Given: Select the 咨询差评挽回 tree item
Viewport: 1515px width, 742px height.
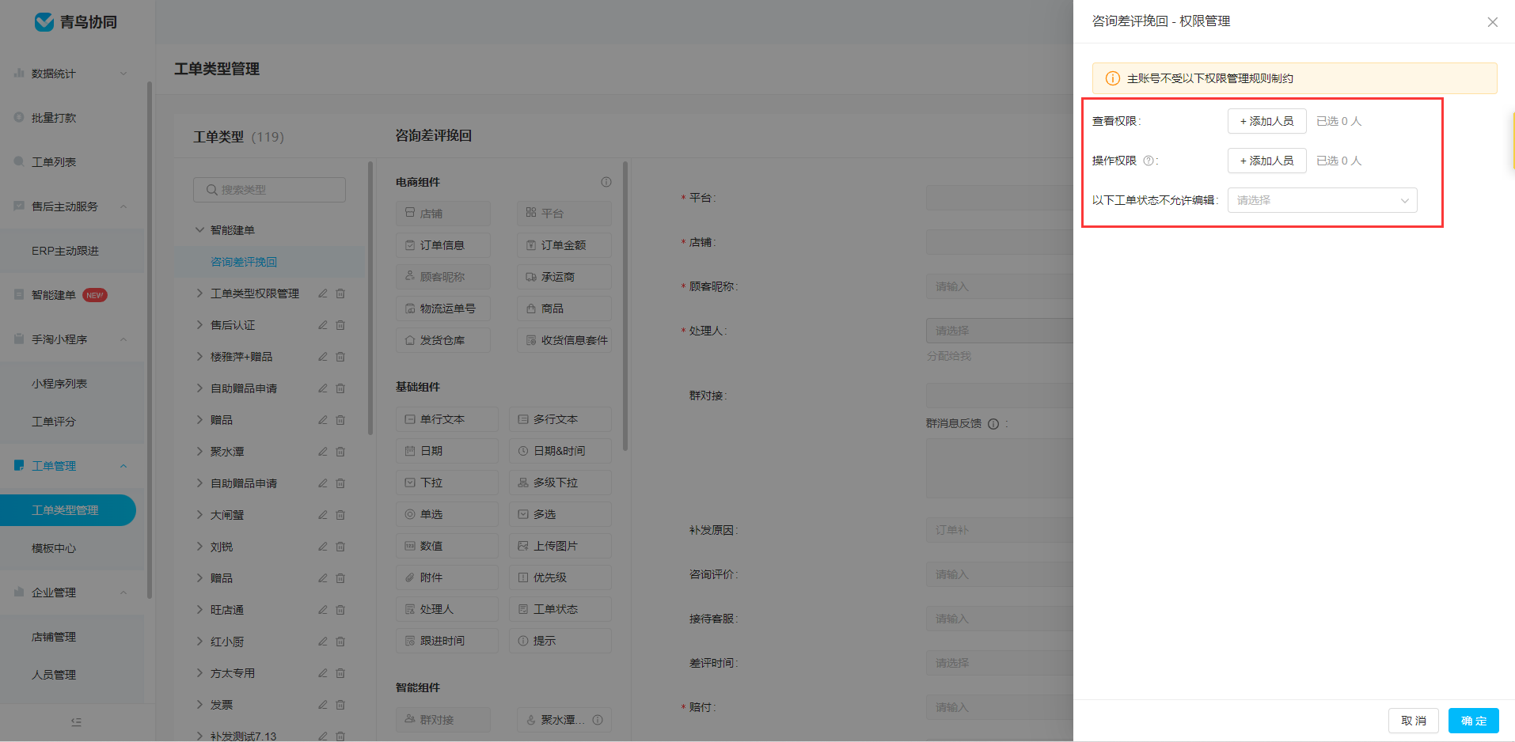Looking at the screenshot, I should 244,262.
